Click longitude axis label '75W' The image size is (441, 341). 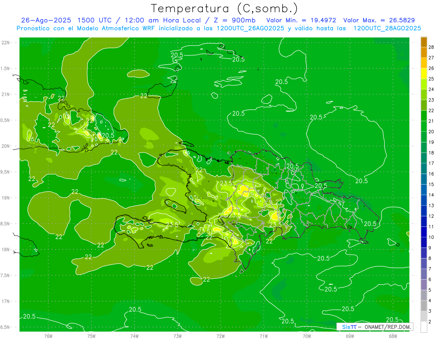coord(92,336)
